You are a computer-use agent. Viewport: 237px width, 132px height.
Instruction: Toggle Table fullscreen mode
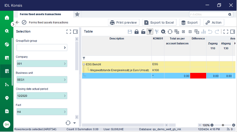pyautogui.click(x=226, y=32)
